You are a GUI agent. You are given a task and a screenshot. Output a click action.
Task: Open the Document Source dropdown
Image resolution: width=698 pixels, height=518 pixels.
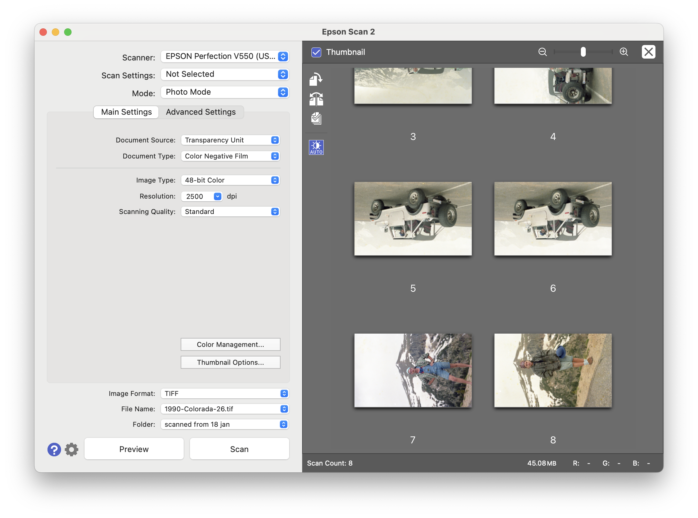230,140
